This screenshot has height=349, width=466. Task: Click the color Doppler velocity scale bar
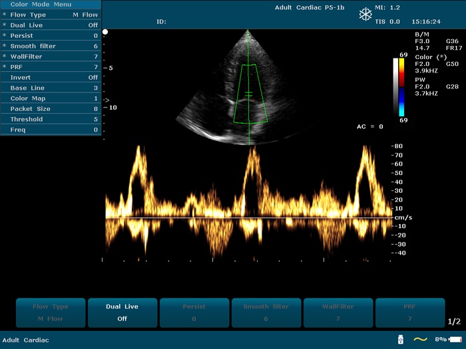(401, 87)
